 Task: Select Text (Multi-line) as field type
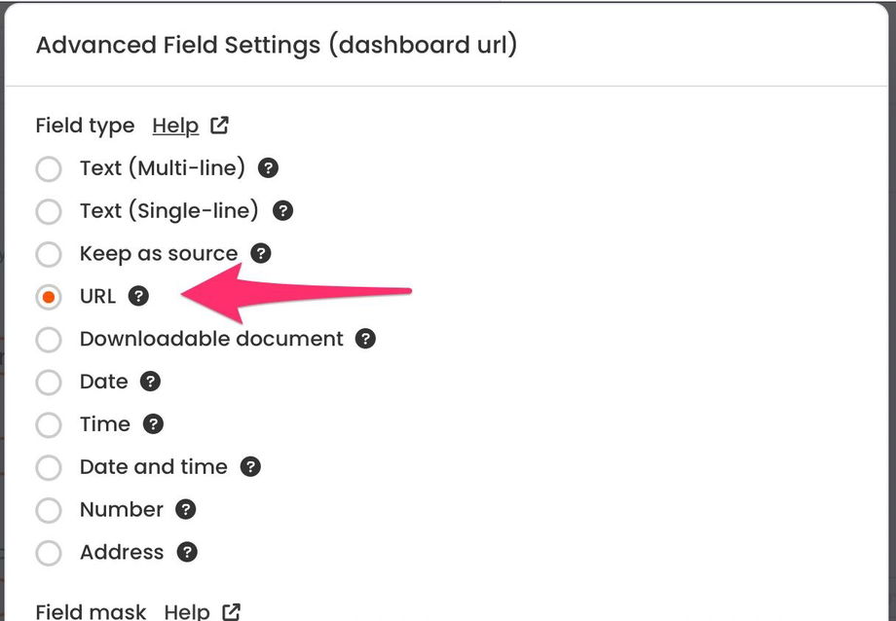coord(49,168)
